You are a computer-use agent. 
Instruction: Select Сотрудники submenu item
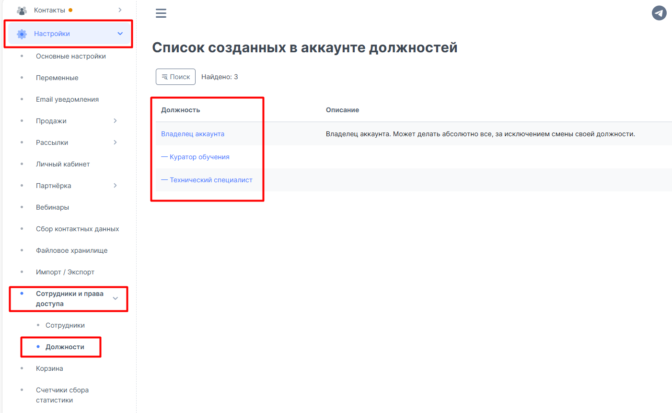pyautogui.click(x=65, y=325)
